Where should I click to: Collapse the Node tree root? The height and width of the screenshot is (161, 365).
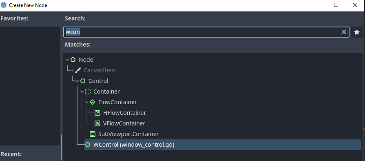(x=68, y=60)
